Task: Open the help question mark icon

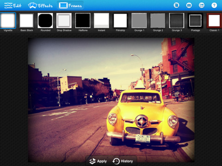Action: [x=214, y=5]
